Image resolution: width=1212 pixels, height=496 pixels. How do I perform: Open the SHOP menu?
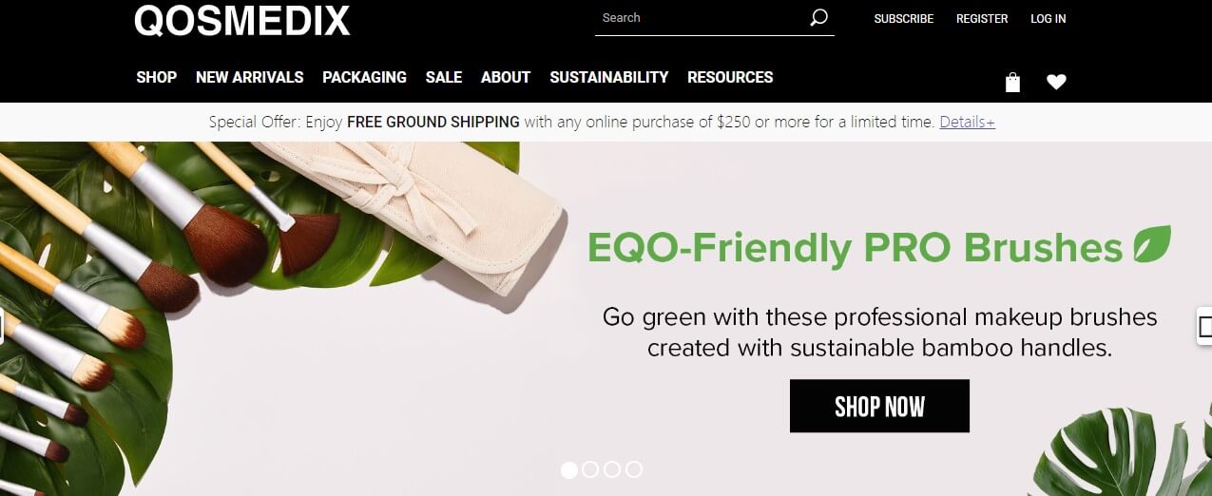pyautogui.click(x=156, y=77)
